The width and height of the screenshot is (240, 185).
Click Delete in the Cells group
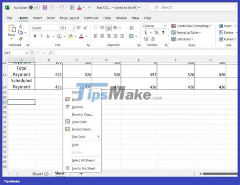tap(226, 32)
